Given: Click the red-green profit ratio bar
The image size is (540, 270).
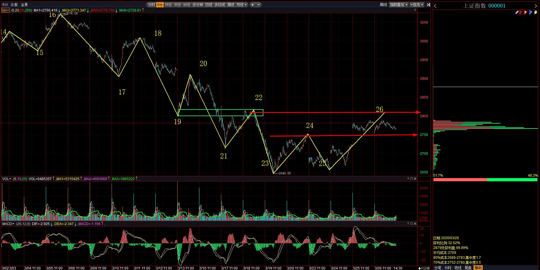Looking at the screenshot, I should pyautogui.click(x=485, y=180).
